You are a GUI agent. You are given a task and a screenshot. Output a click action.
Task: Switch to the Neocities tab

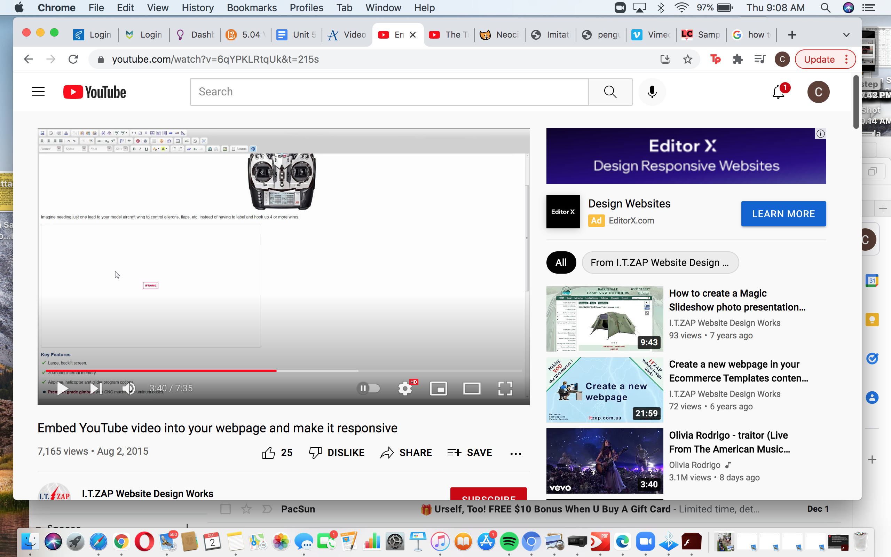point(500,34)
